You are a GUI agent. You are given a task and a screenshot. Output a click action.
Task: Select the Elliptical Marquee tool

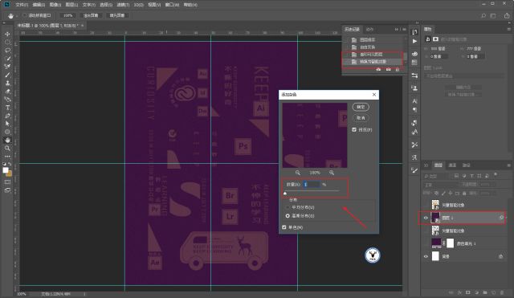(x=7, y=43)
